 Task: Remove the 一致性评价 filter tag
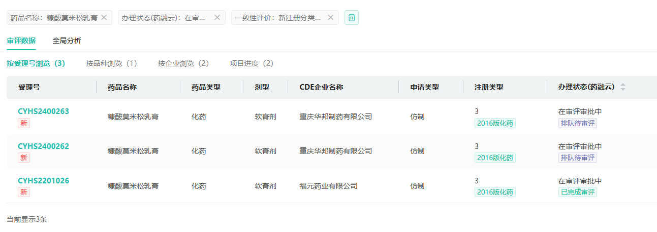[330, 17]
